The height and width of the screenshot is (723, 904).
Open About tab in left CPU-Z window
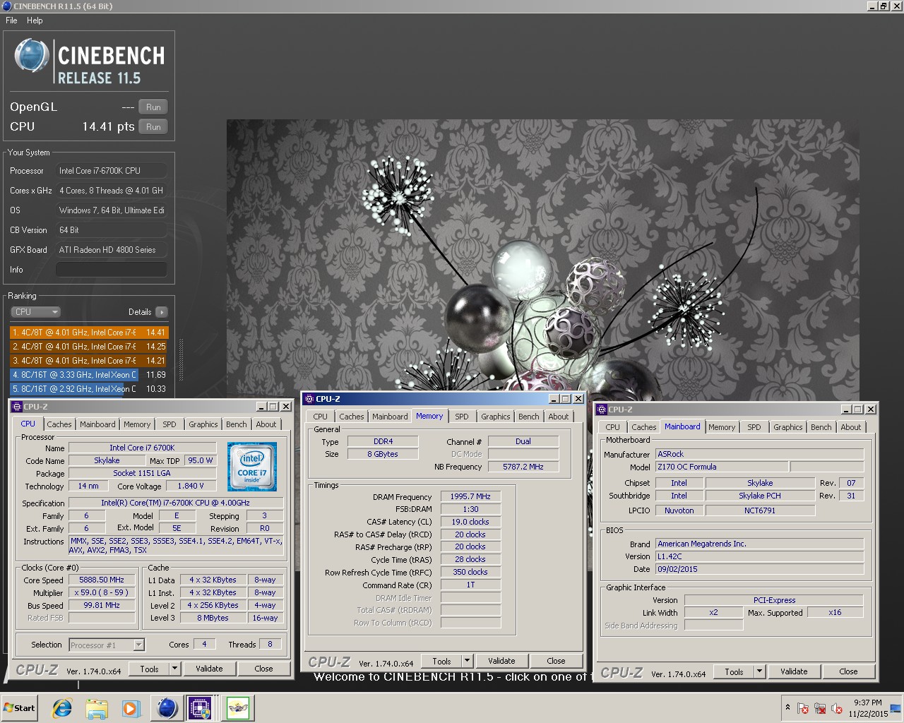[x=266, y=424]
